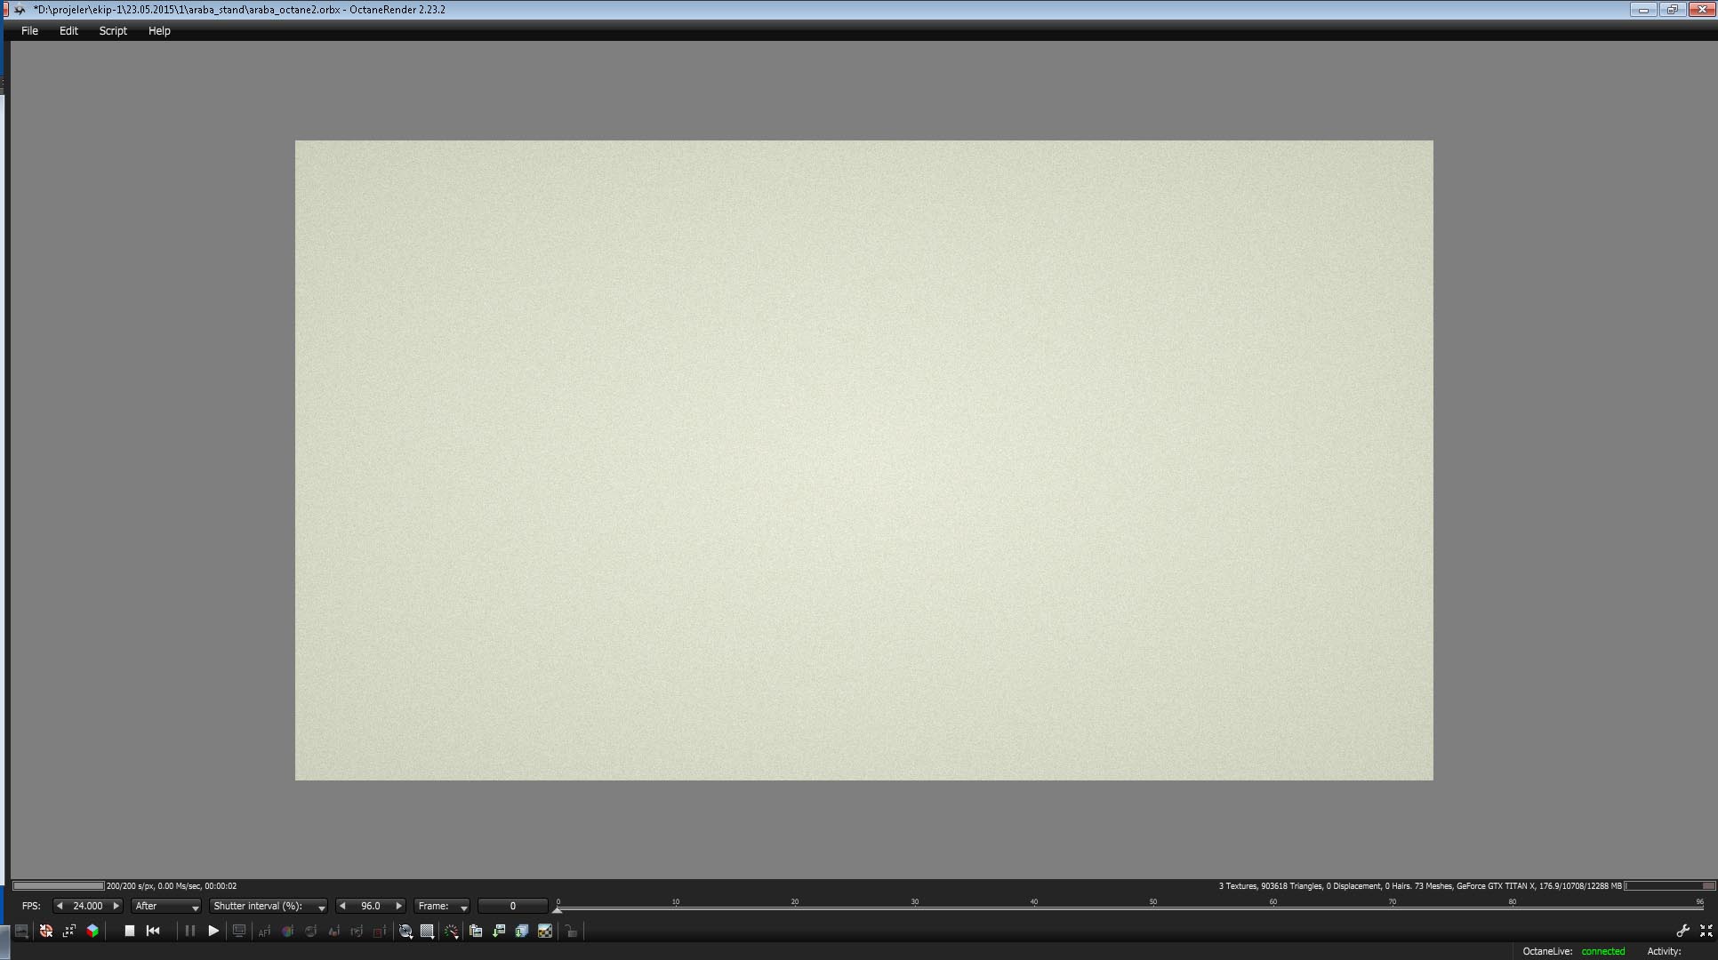Open the Frame dropdown
Image resolution: width=1718 pixels, height=960 pixels.
coord(442,906)
